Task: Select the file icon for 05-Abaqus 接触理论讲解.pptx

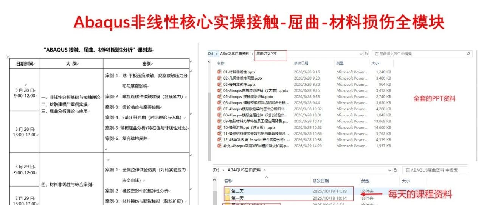Action: (220, 97)
